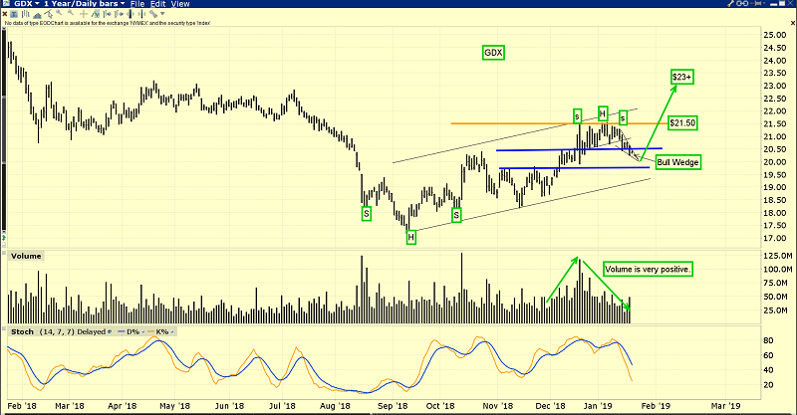Open the wrench configuration icon
This screenshot has width=797, height=415.
point(730,3)
